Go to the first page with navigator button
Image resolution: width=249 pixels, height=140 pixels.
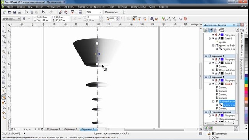click(16, 129)
